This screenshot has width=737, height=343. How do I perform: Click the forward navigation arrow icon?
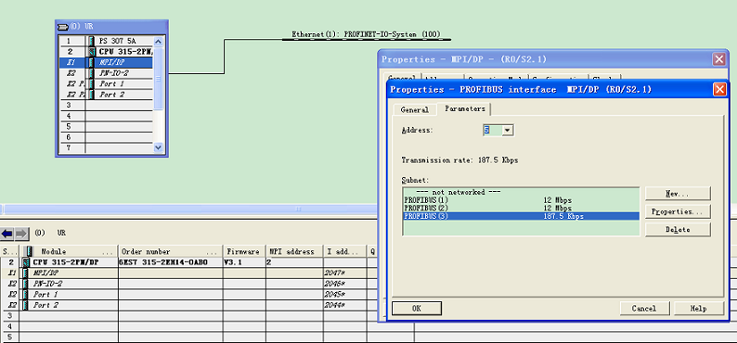(x=21, y=234)
